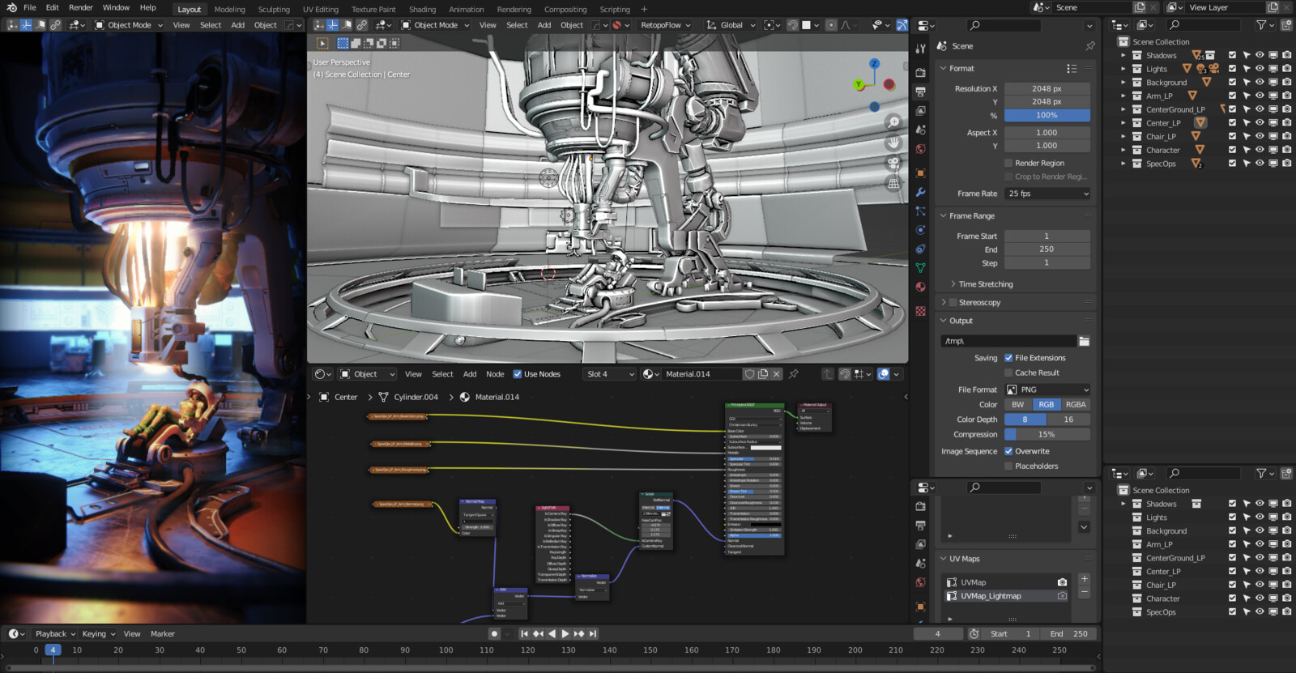1296x673 pixels.
Task: Adjust the Compression 15% slider
Action: [1047, 434]
